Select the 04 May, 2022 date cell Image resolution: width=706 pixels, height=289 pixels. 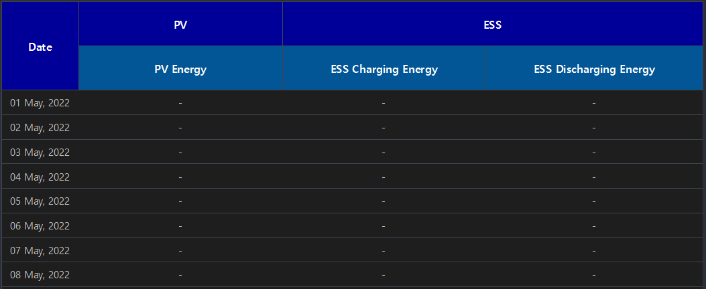(40, 177)
